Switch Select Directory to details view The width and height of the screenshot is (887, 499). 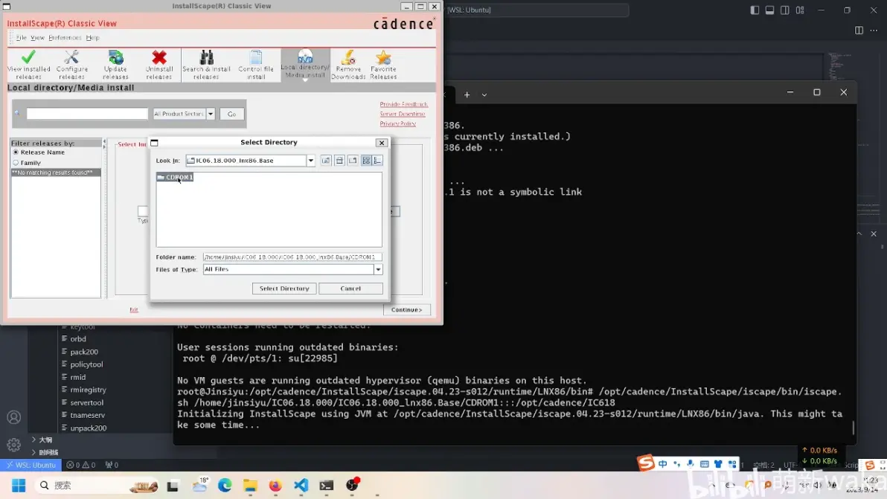(x=377, y=161)
